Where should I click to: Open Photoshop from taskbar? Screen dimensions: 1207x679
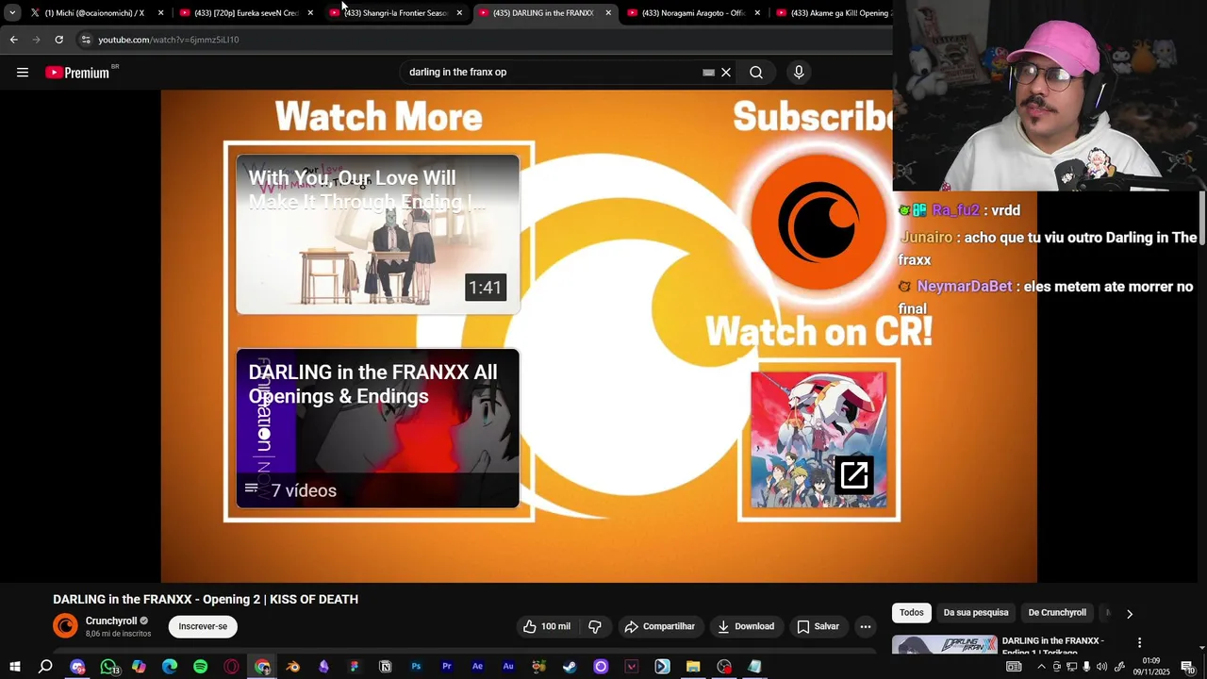coord(416,667)
